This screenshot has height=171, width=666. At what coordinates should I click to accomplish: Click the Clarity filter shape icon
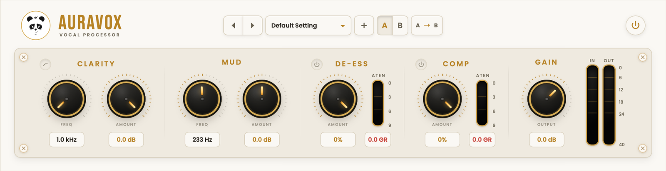tap(45, 64)
